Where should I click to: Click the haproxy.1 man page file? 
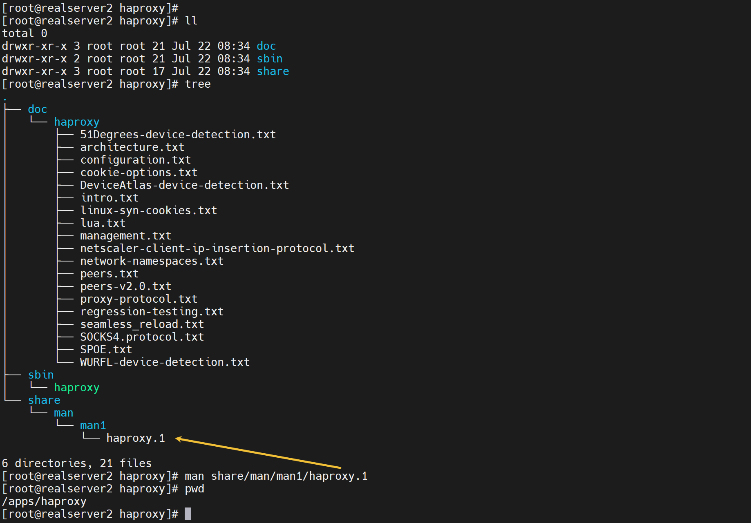(x=135, y=438)
